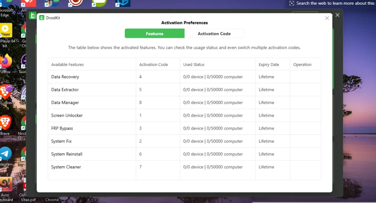Screen dimensions: 376x203
Task: Switch to the Features tab
Action: pyautogui.click(x=155, y=33)
